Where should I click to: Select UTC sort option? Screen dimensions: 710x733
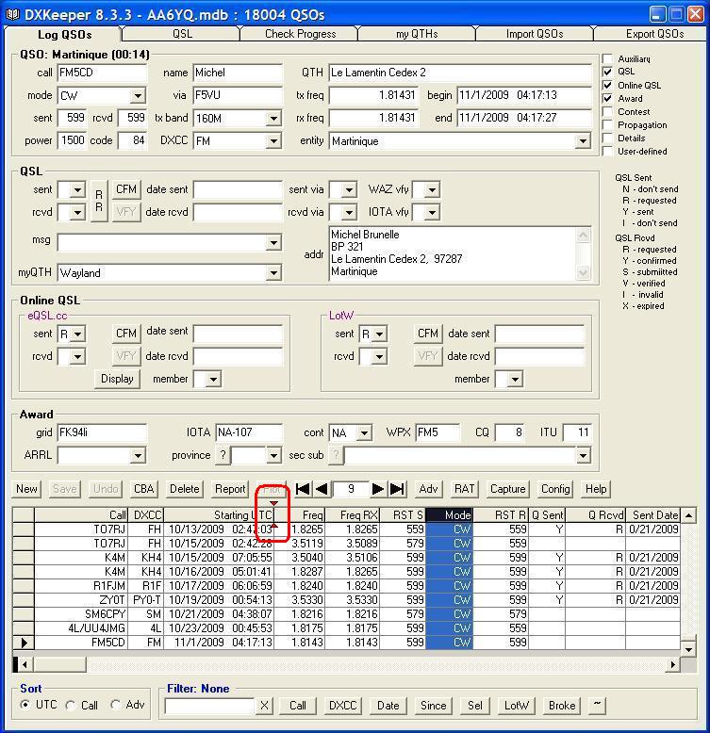pyautogui.click(x=25, y=705)
